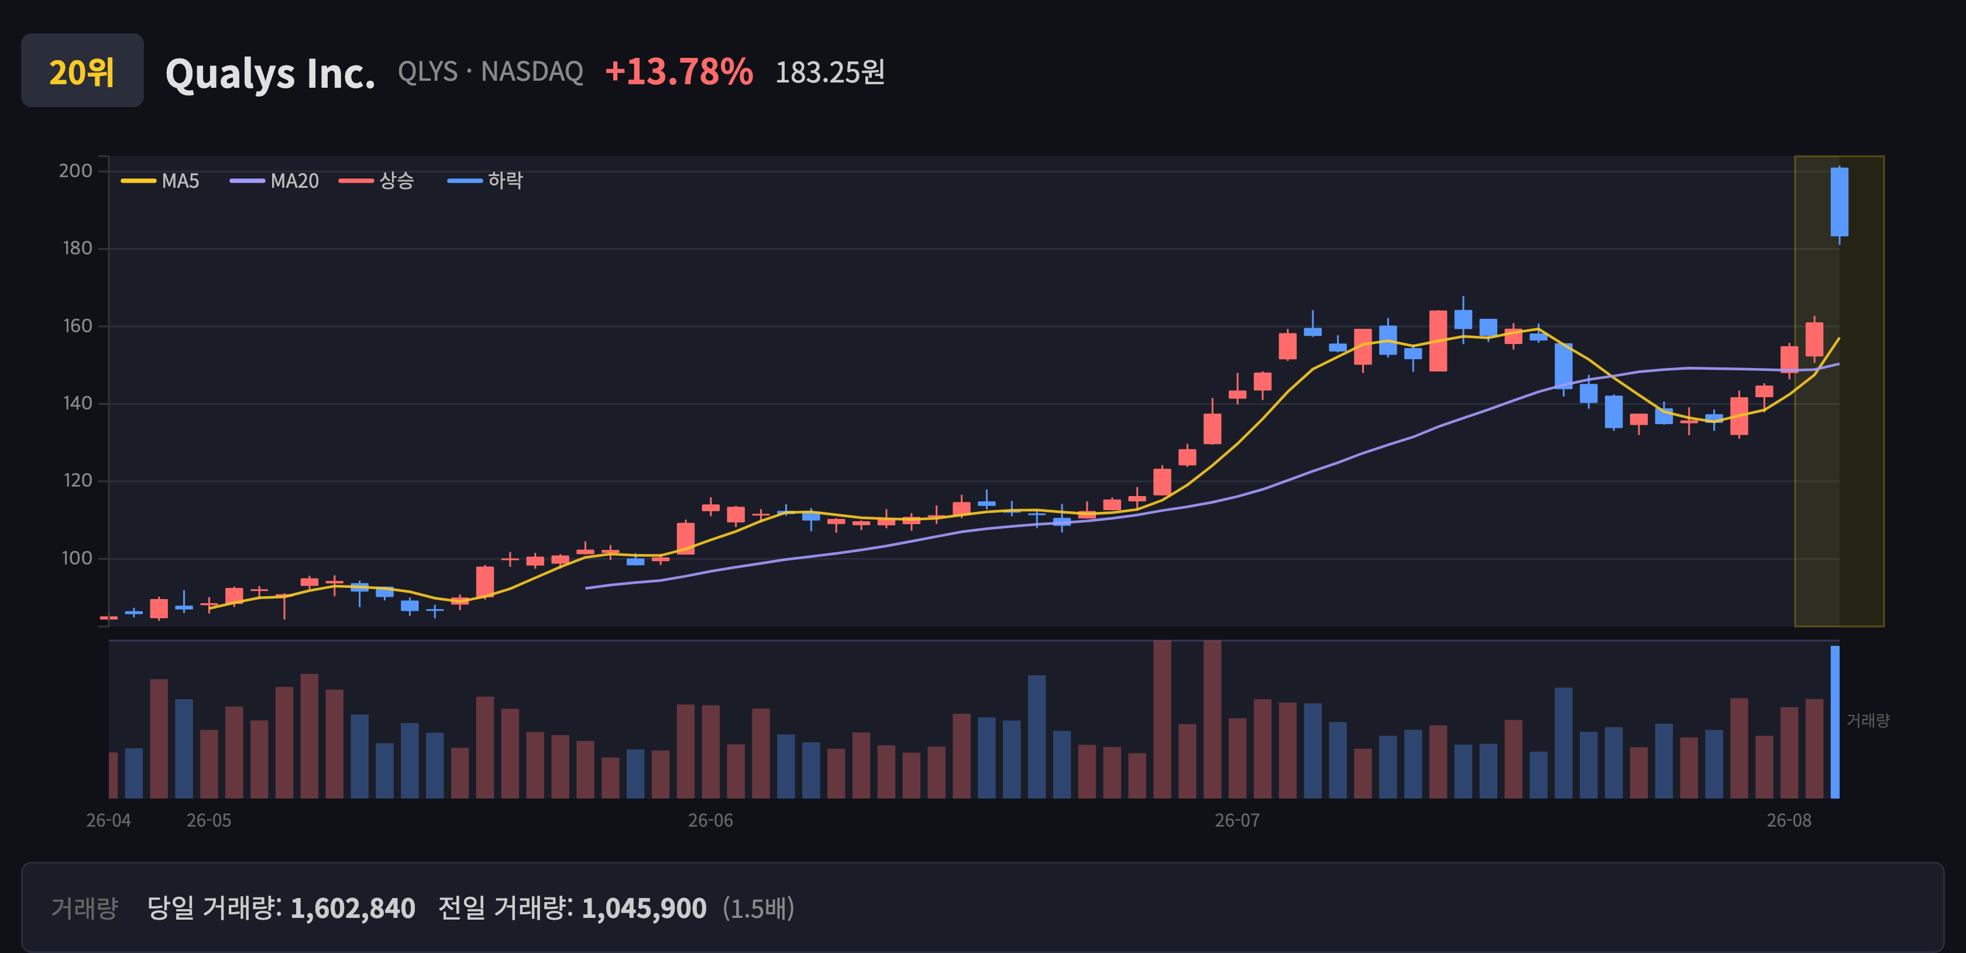Toggle the MA5 legend entry
1966x953 pixels.
(160, 181)
